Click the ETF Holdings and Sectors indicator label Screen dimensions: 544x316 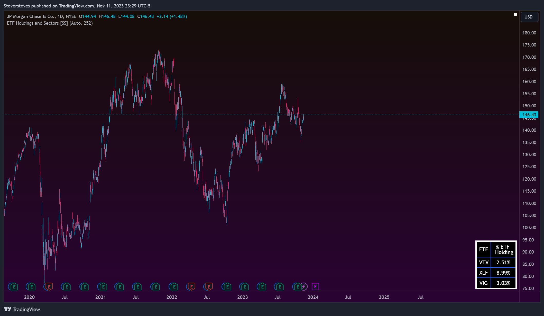tap(50, 23)
